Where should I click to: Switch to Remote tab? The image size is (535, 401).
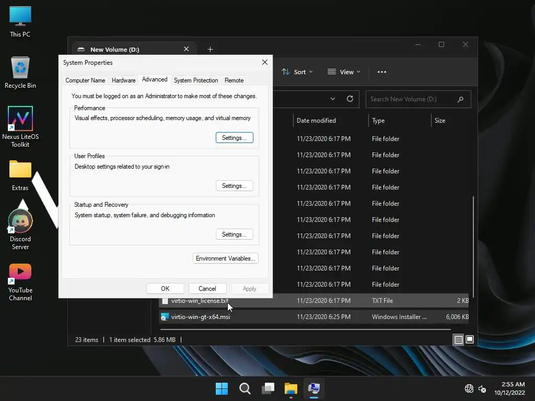click(x=234, y=80)
